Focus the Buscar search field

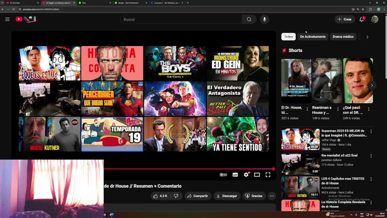click(181, 19)
